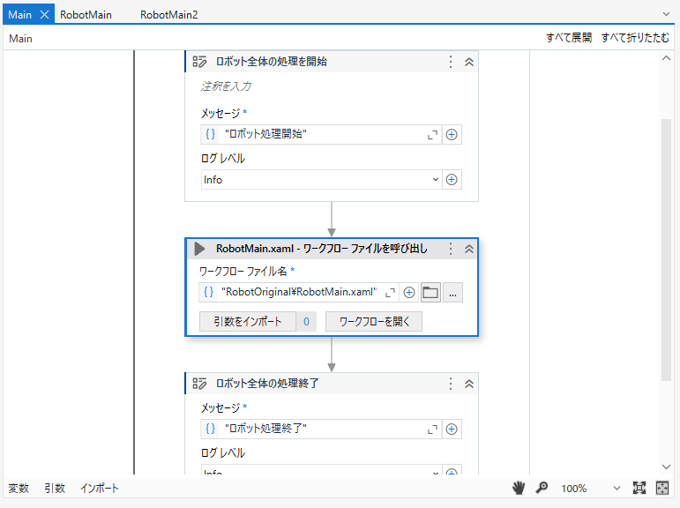Image resolution: width=680 pixels, height=508 pixels.
Task: Click the argument count 0 badge
Action: coord(306,321)
